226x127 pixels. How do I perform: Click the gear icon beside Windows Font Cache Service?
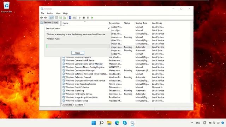click(64, 94)
